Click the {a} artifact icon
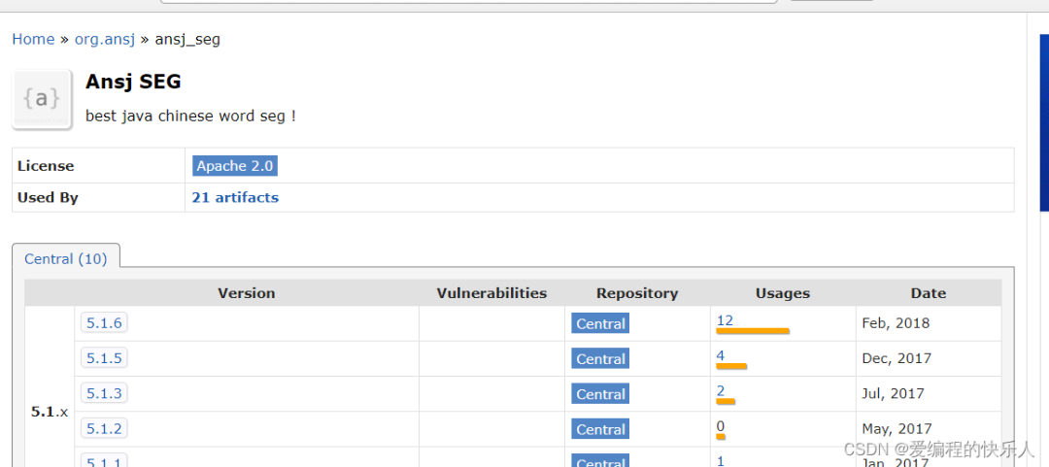The height and width of the screenshot is (467, 1049). coord(42,100)
